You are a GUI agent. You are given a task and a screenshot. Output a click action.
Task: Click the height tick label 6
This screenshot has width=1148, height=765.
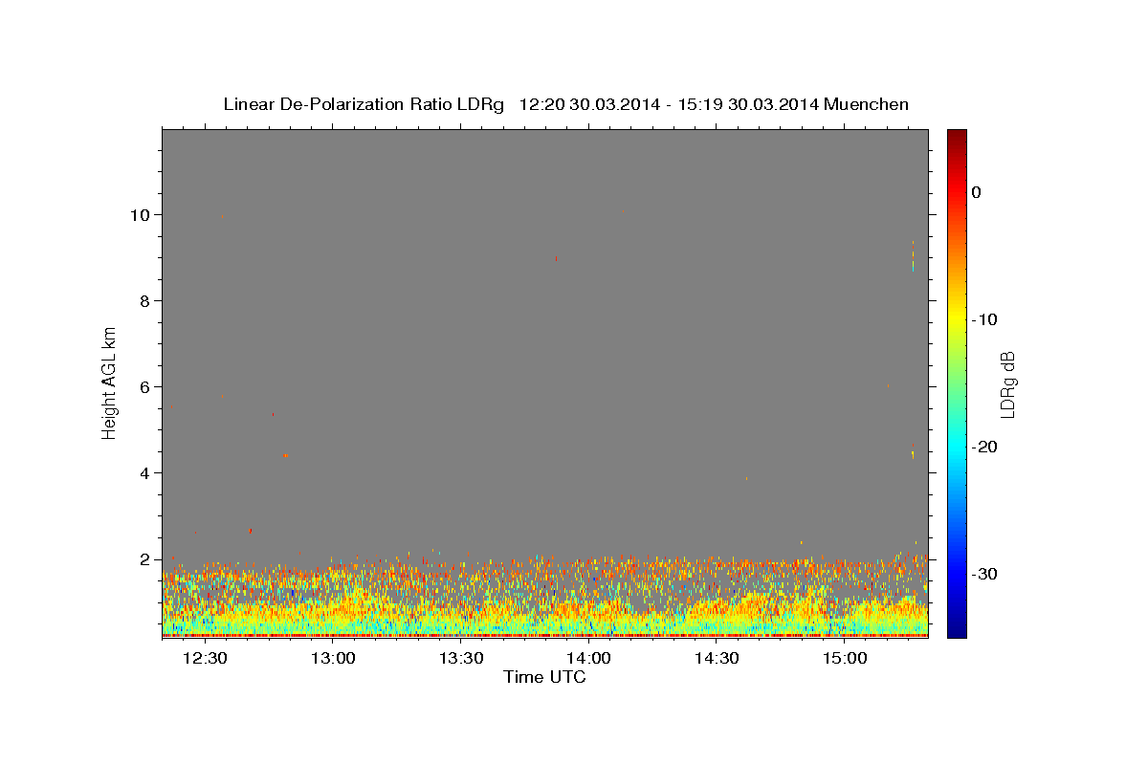(145, 387)
